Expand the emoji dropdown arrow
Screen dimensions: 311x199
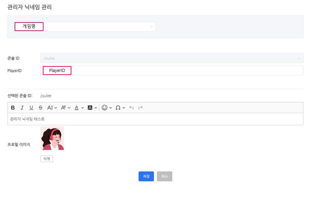[x=111, y=108]
